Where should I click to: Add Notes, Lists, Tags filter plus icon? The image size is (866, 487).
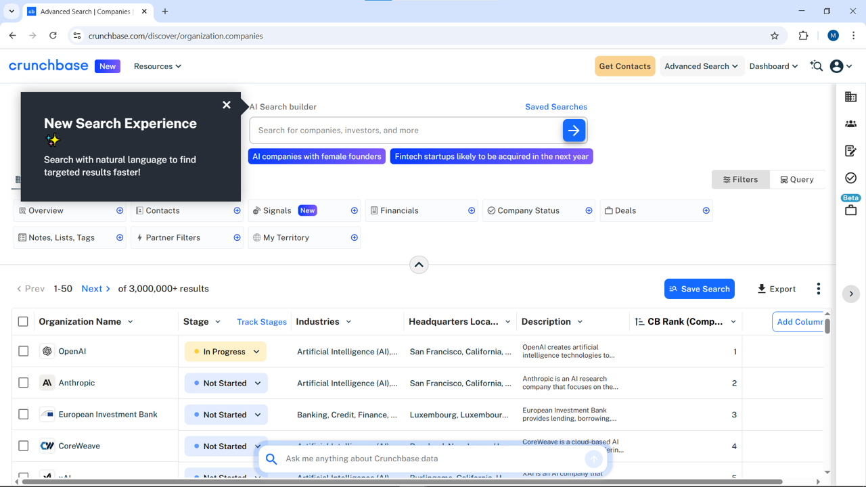coord(120,238)
